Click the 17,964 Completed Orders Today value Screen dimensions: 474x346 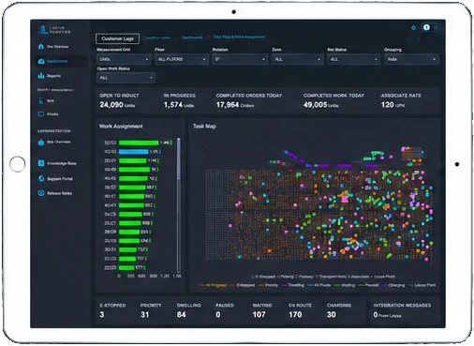coord(228,105)
